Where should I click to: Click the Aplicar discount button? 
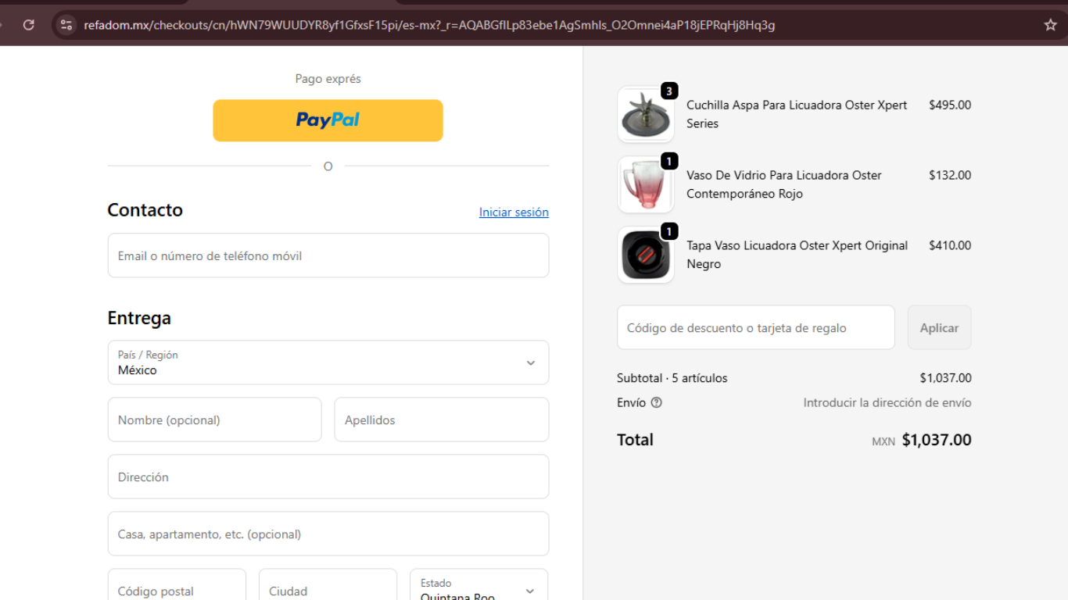pos(939,328)
